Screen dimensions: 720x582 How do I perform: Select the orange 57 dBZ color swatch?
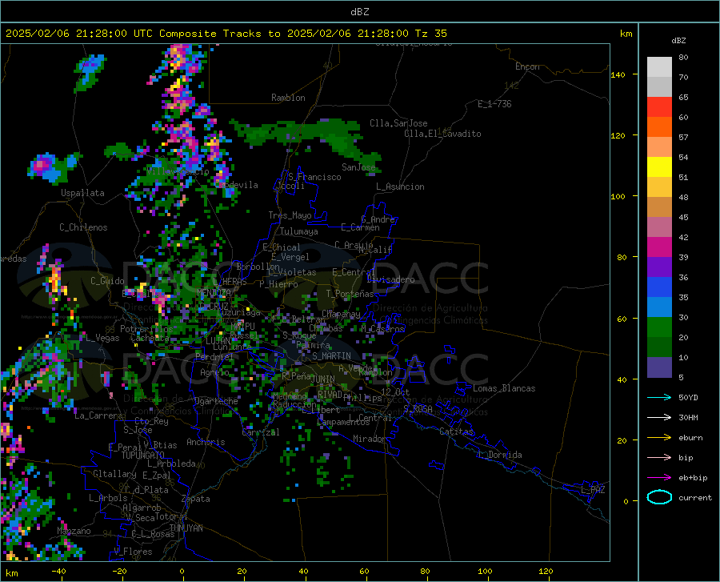click(659, 127)
